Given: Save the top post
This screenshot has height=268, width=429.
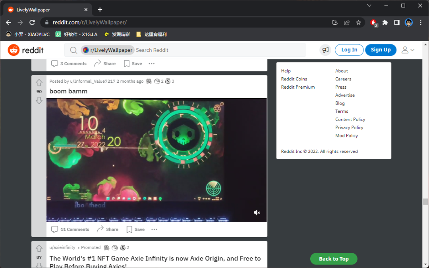Looking at the screenshot, I should (x=133, y=63).
